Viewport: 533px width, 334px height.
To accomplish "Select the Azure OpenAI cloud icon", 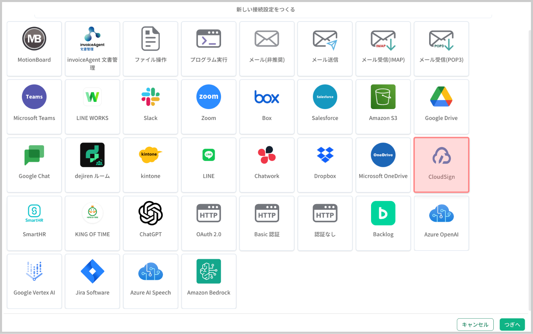I will coord(441,213).
